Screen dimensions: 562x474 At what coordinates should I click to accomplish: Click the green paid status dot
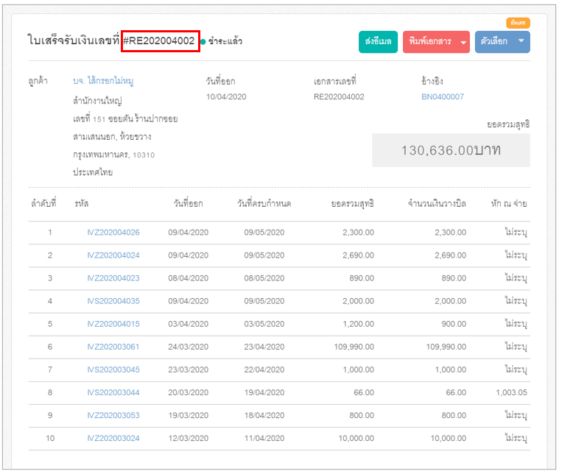coord(203,42)
